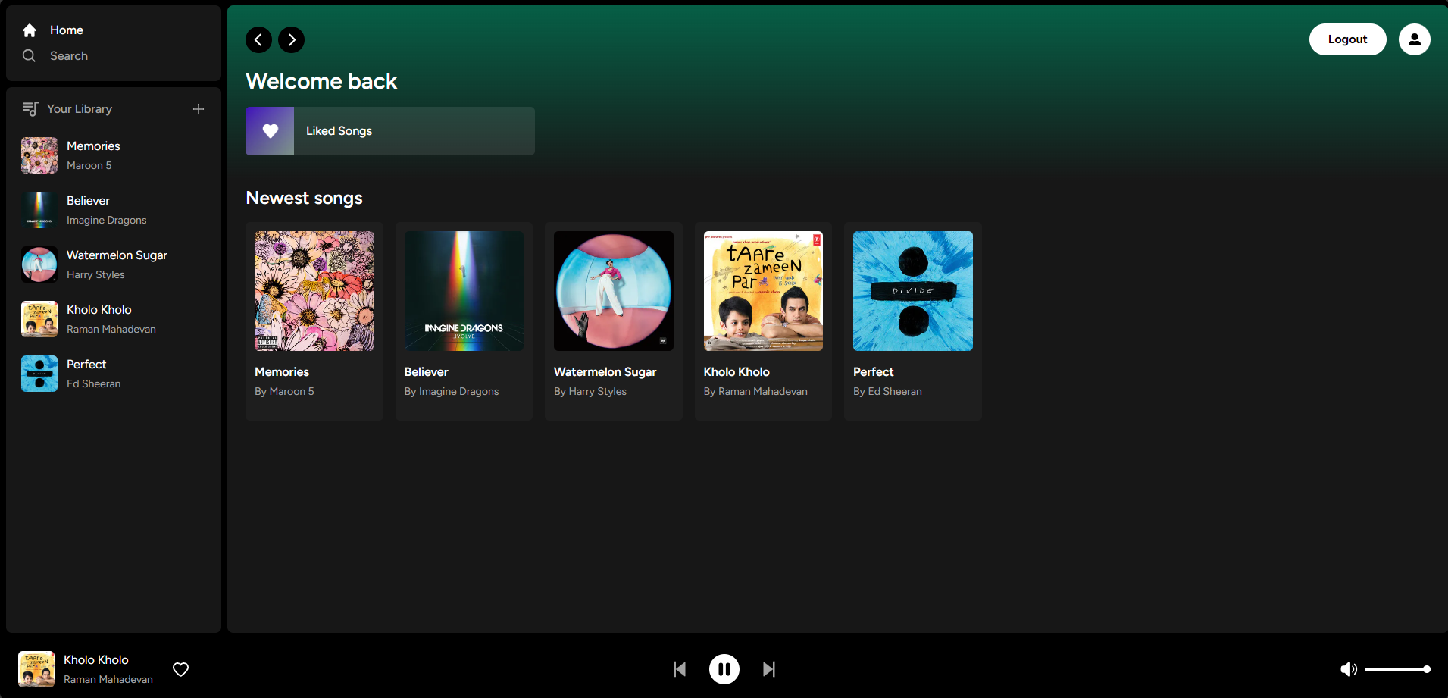Skip to previous track
The width and height of the screenshot is (1448, 698).
(x=680, y=669)
